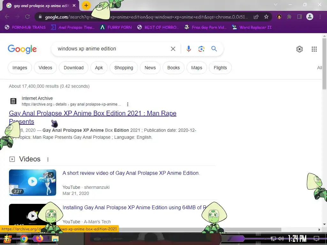Clear the search query with the X

click(173, 49)
